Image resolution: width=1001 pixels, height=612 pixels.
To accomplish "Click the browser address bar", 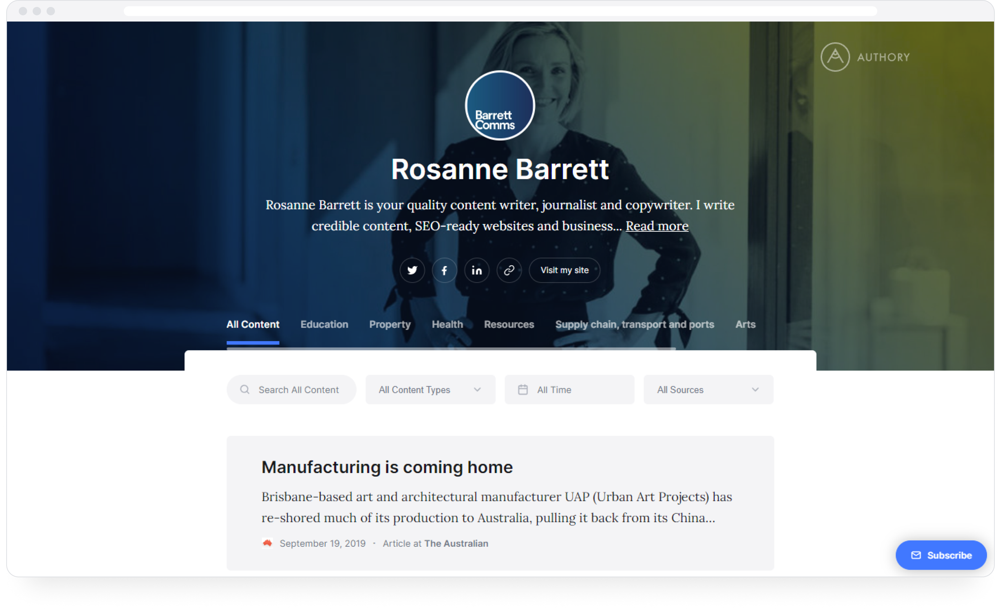I will (500, 11).
